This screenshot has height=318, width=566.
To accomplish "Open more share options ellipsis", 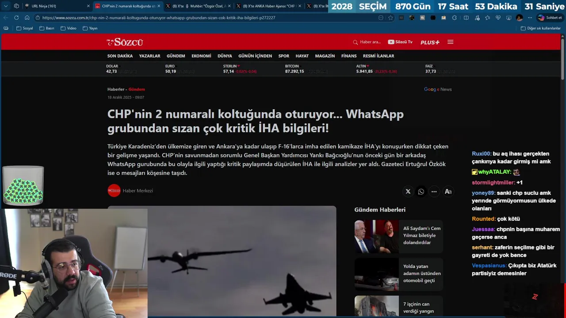I will click(x=434, y=192).
